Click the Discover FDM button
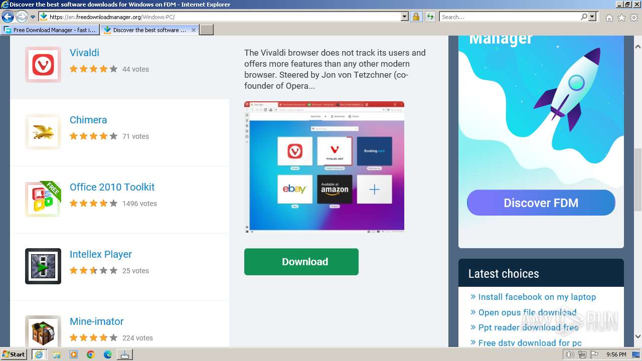 pos(541,203)
